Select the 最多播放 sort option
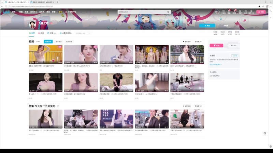273x153 pixels. coord(59,41)
